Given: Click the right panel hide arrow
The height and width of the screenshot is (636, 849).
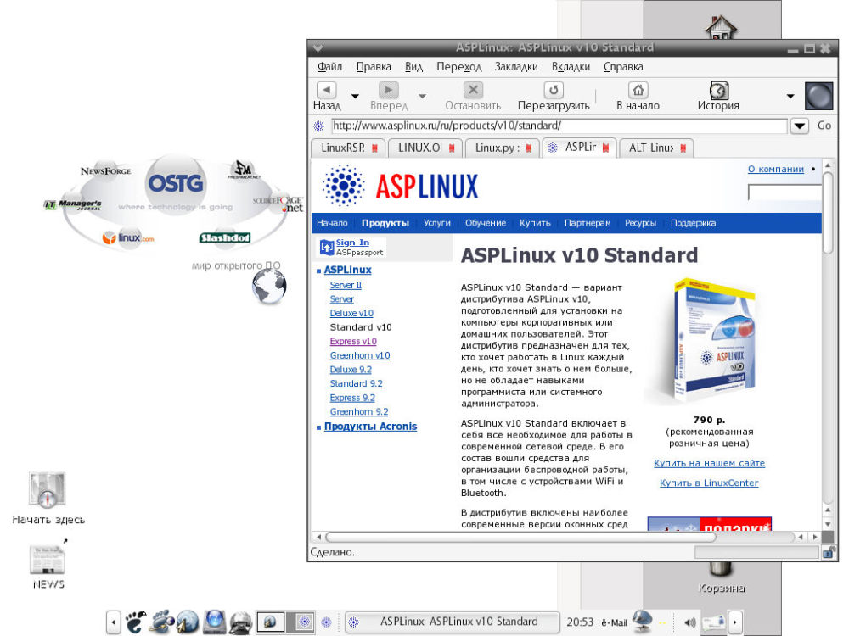Looking at the screenshot, I should click(734, 622).
